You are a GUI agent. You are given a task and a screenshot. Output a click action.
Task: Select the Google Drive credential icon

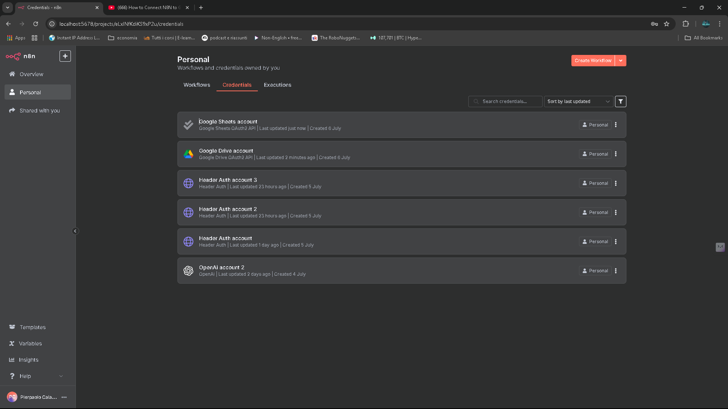pos(188,154)
